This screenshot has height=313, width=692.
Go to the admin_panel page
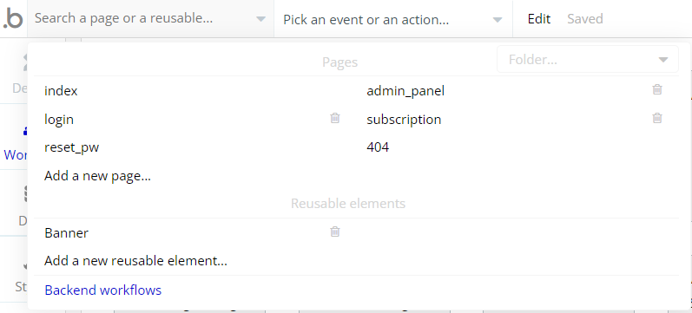click(x=405, y=91)
